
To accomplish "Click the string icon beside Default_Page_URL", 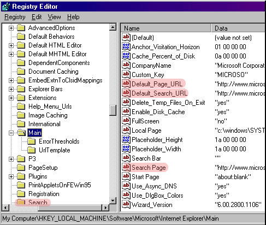I will [x=126, y=84].
